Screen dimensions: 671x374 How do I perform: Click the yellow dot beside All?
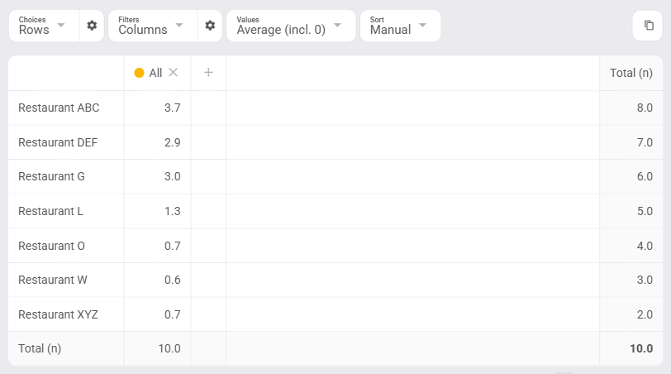(139, 73)
